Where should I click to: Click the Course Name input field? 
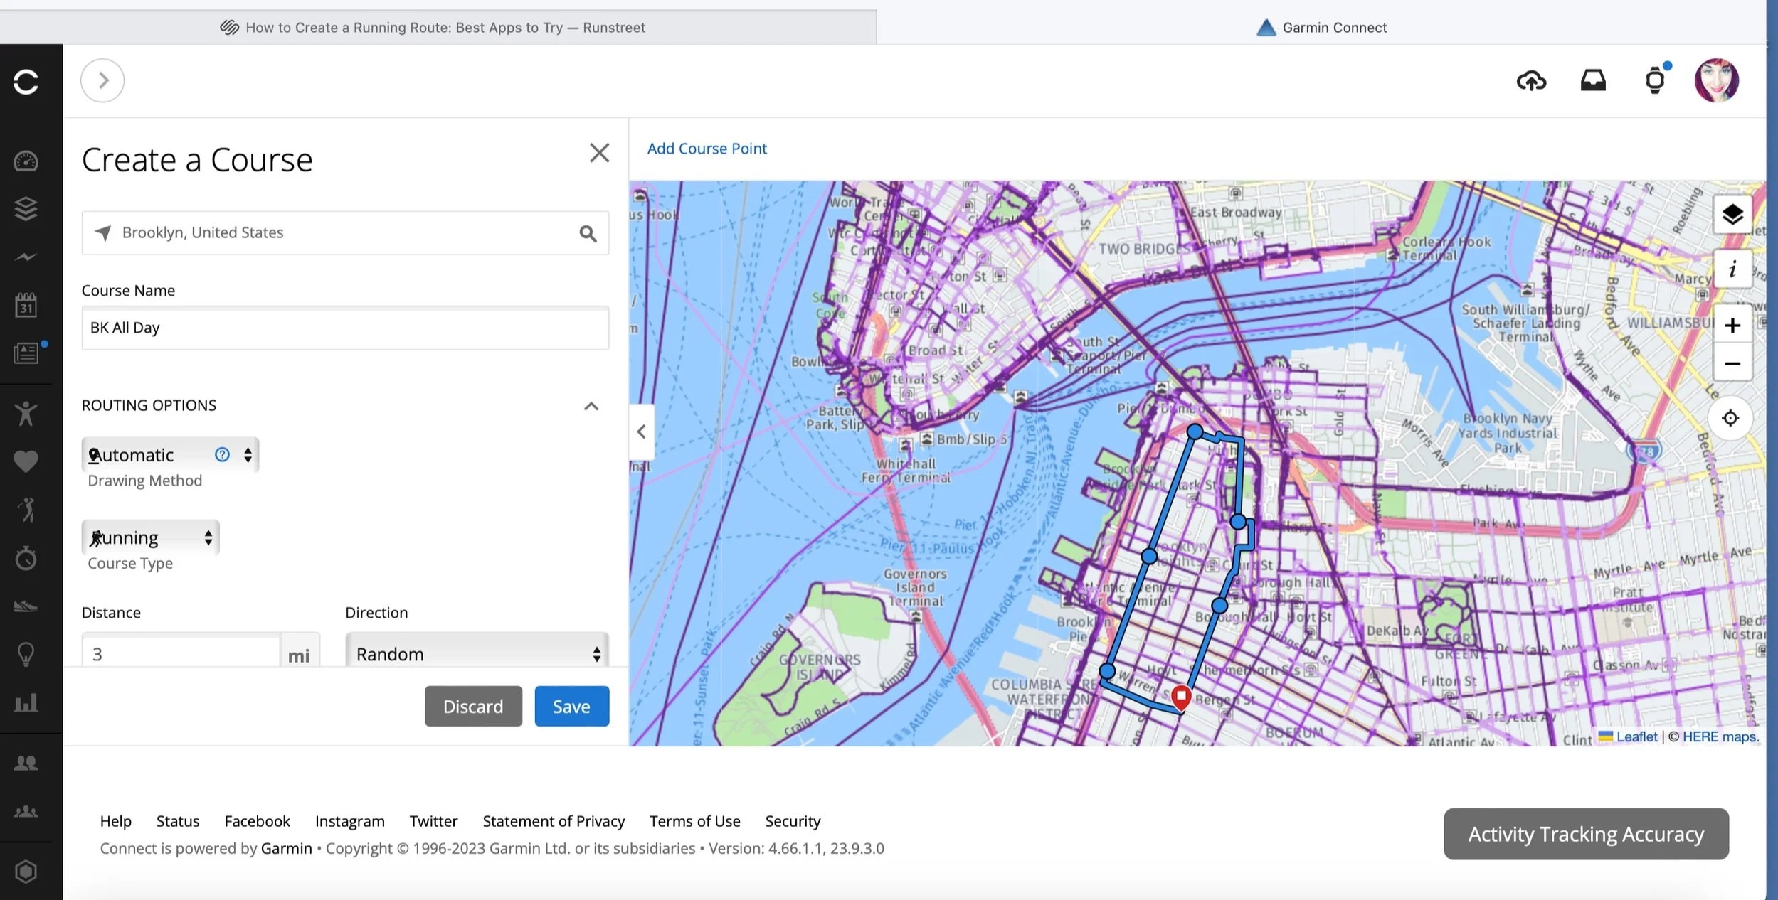tap(345, 328)
